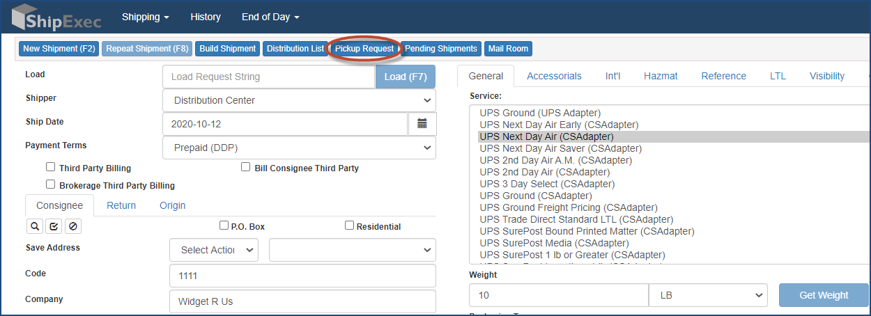Enable Third Party Billing checkbox
Image resolution: width=871 pixels, height=316 pixels.
tap(50, 167)
